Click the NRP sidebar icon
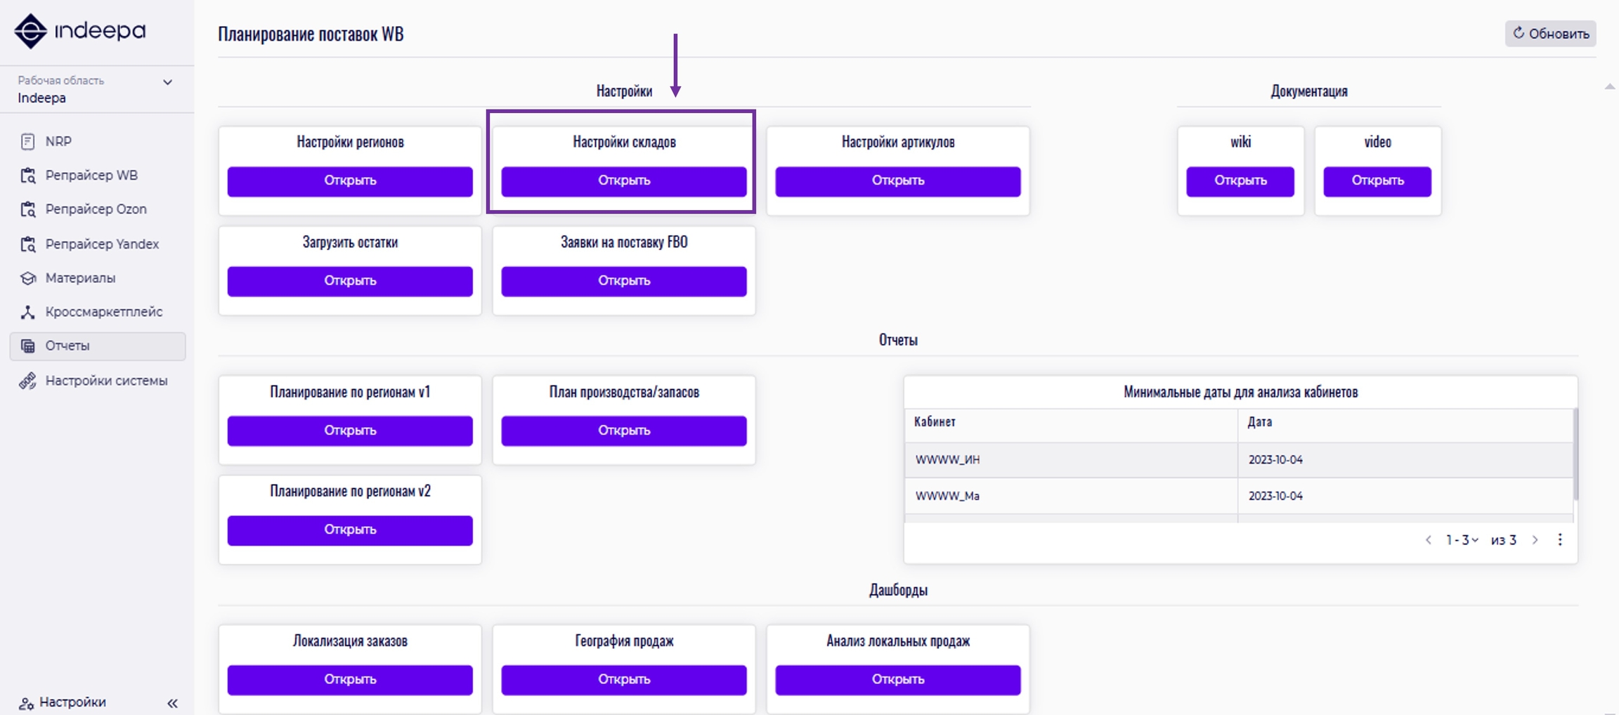 click(x=28, y=142)
